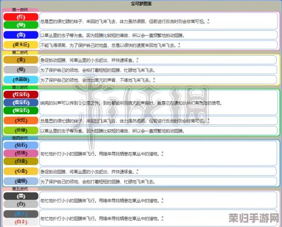The image size is (282, 227).
Task: Click the 《钻石》 version label
Action: point(21,145)
